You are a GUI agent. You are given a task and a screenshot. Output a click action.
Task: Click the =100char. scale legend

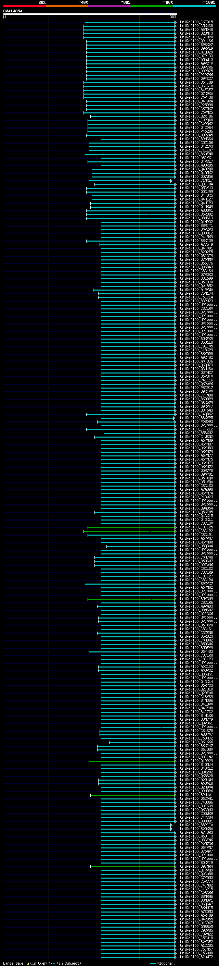(x=163, y=963)
